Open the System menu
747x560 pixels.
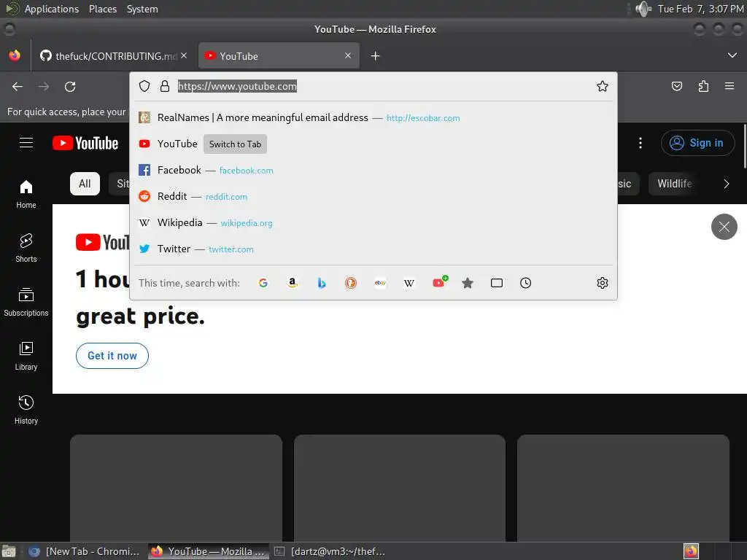tap(142, 9)
